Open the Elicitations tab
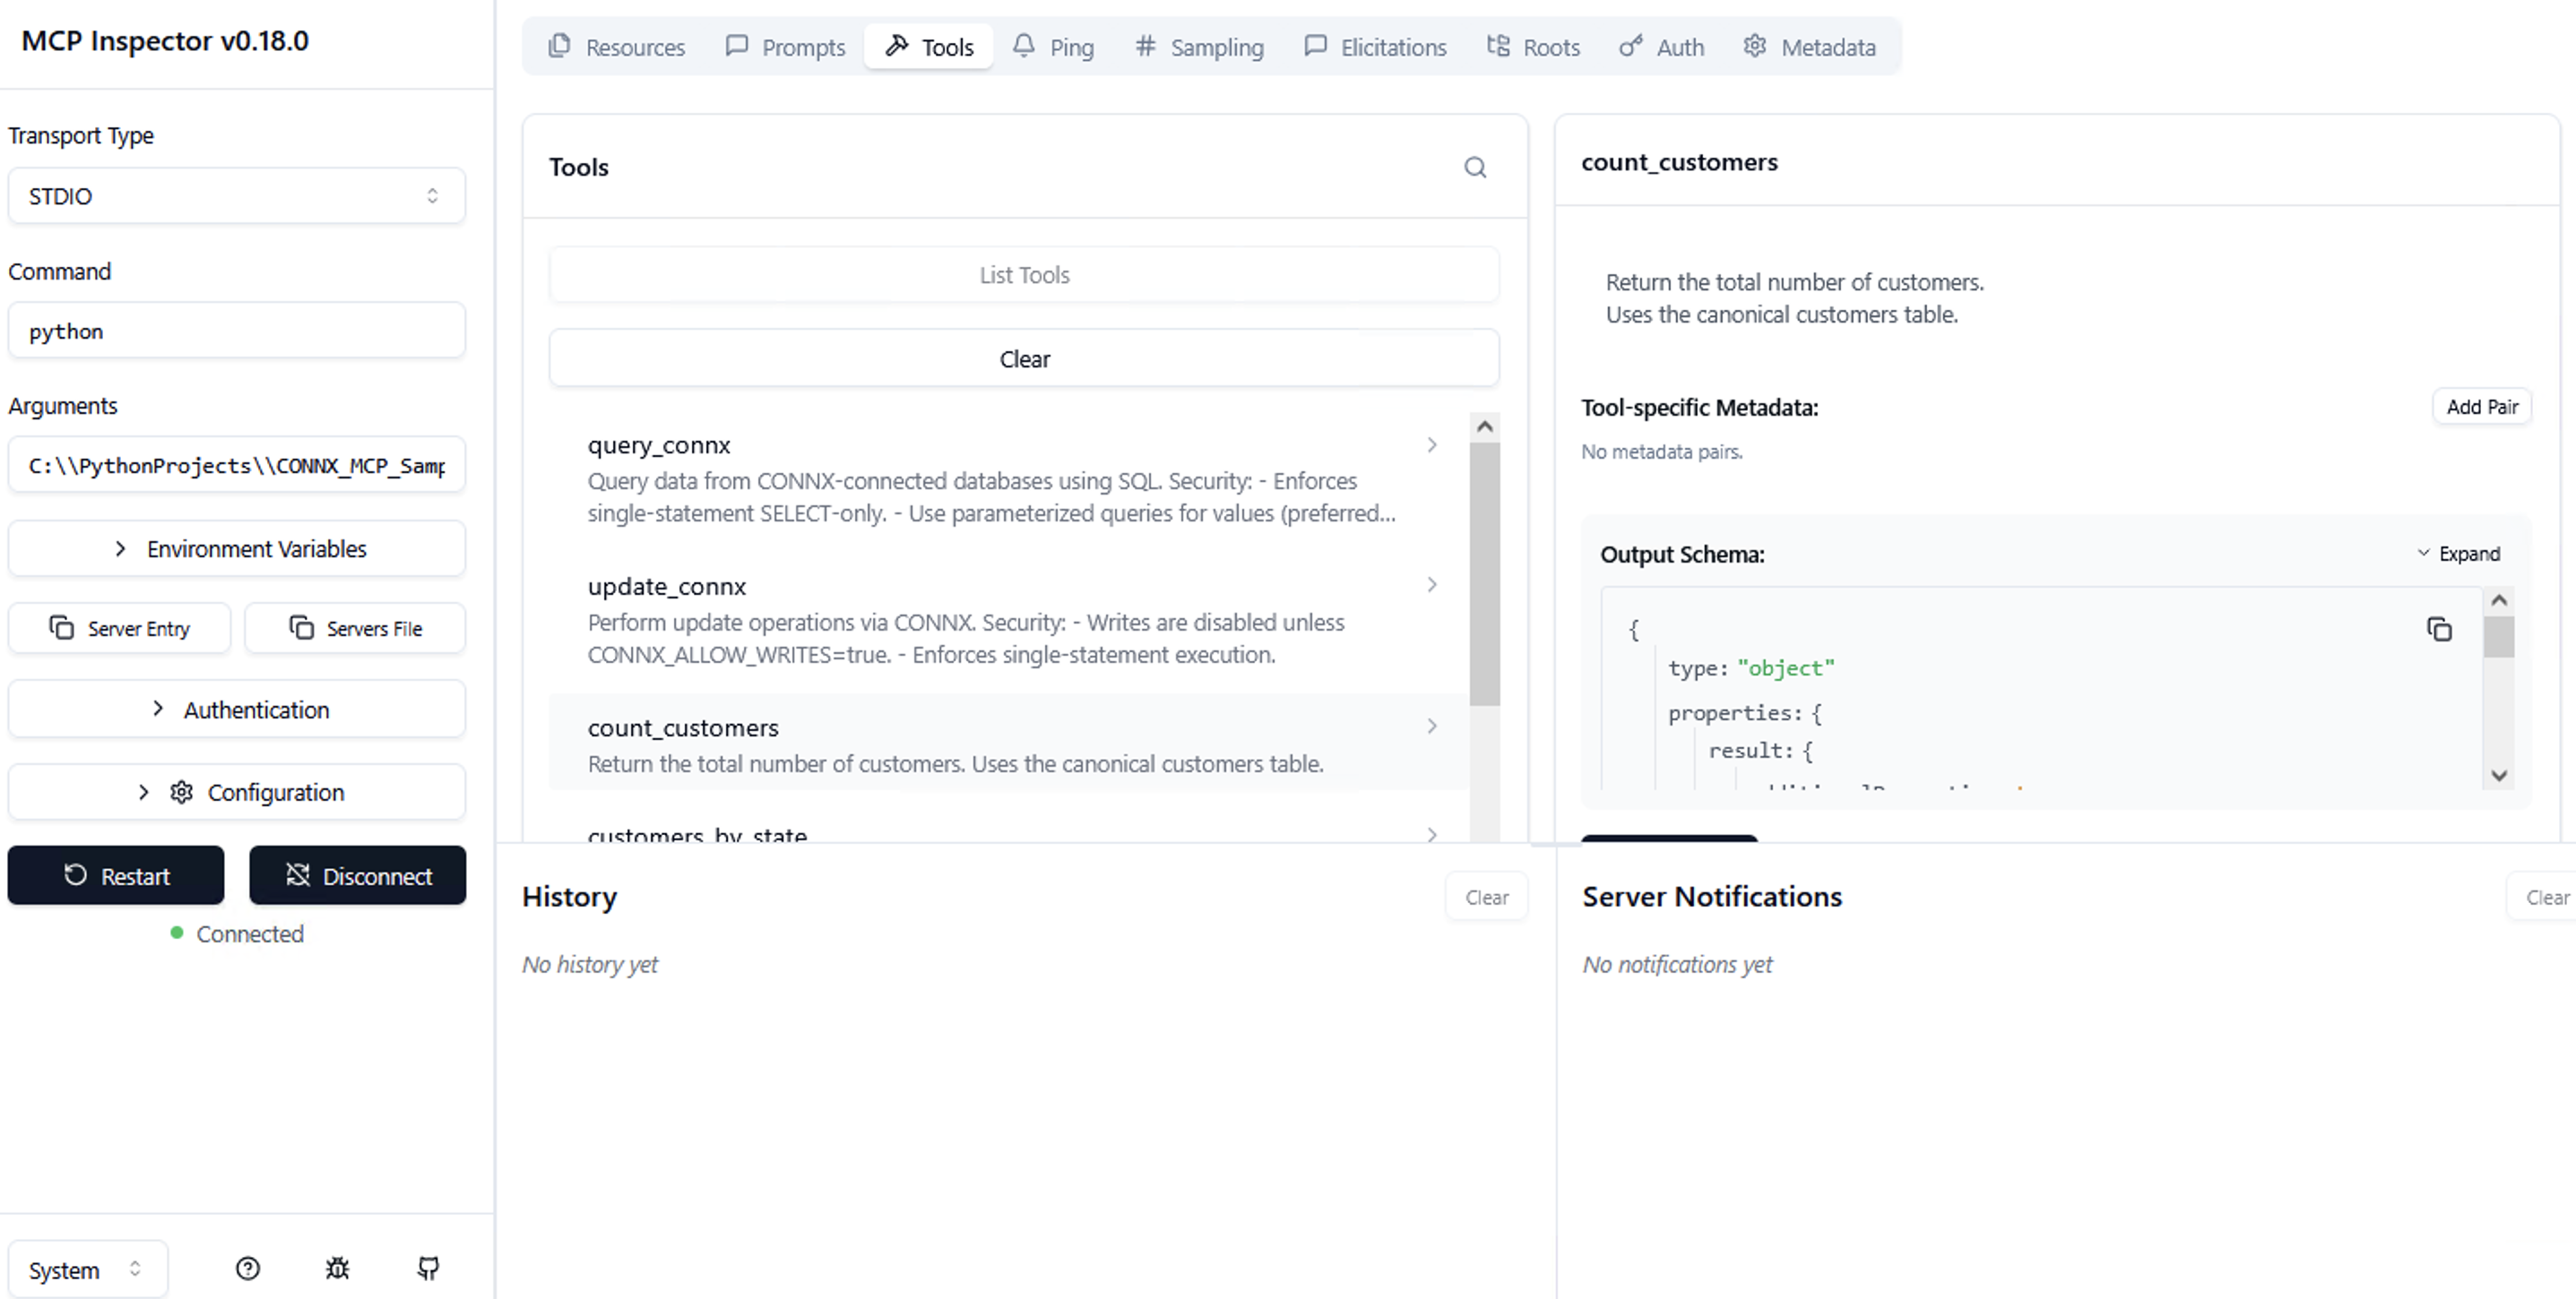This screenshot has height=1299, width=2576. pyautogui.click(x=1375, y=47)
